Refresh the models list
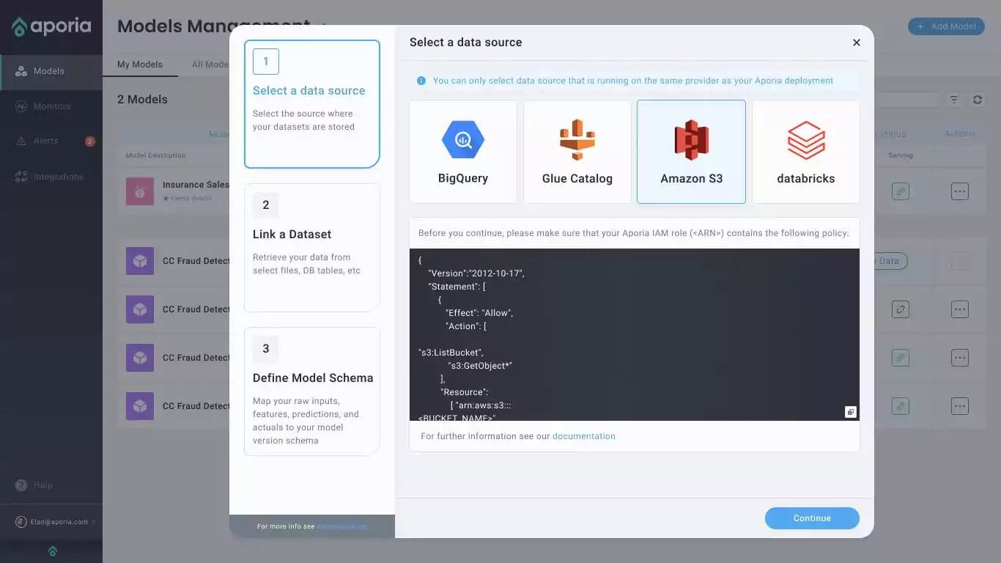The height and width of the screenshot is (563, 1001). pos(978,100)
